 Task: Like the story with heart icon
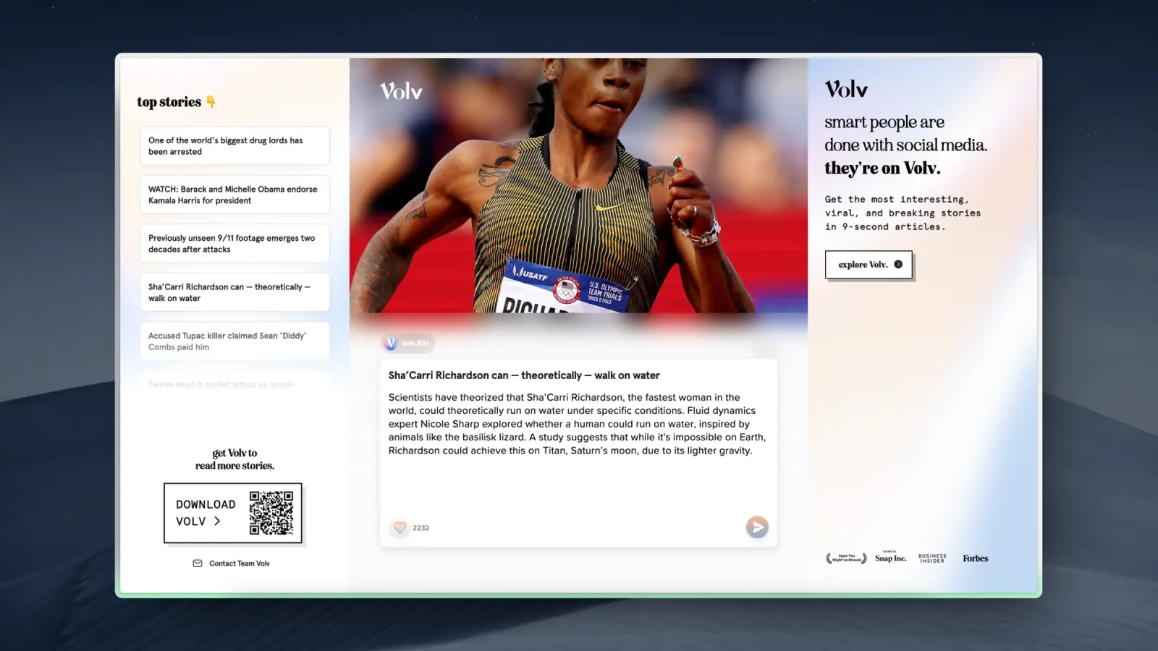[x=400, y=527]
